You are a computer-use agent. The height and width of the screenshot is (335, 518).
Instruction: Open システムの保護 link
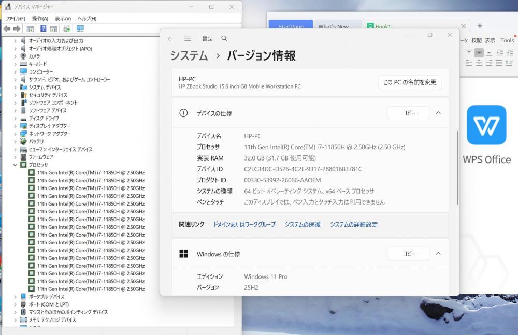pyautogui.click(x=303, y=224)
